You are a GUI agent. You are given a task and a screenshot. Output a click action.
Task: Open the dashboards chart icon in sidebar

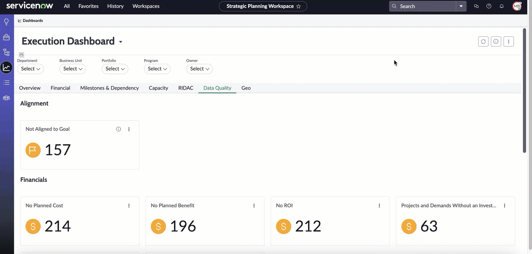tap(6, 67)
